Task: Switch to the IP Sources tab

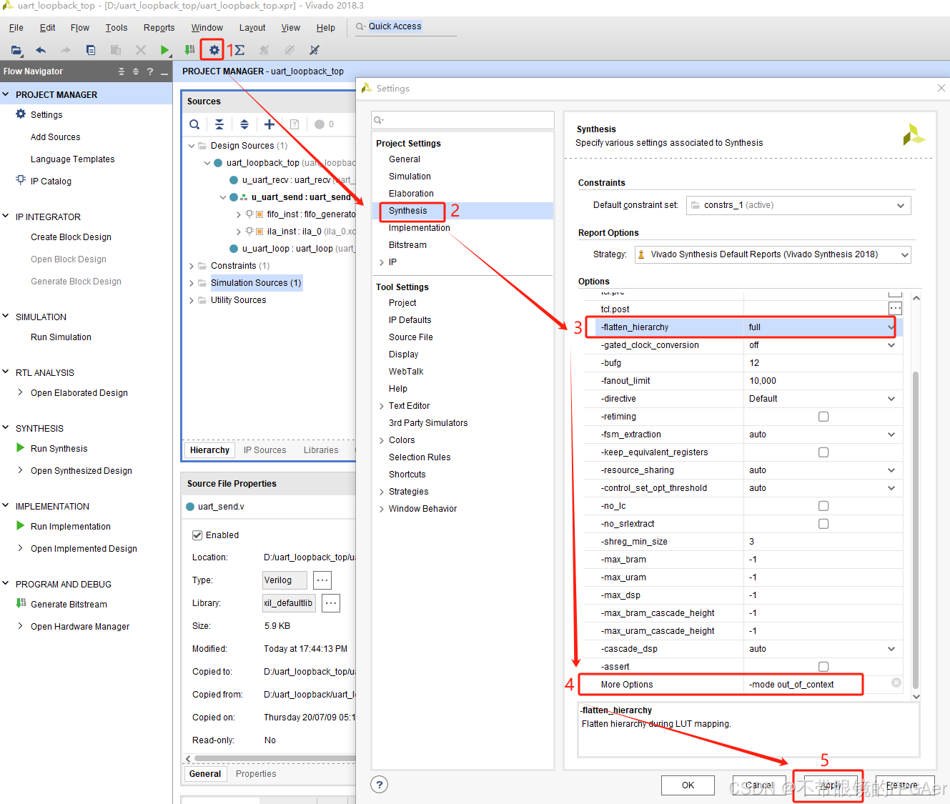Action: click(264, 450)
